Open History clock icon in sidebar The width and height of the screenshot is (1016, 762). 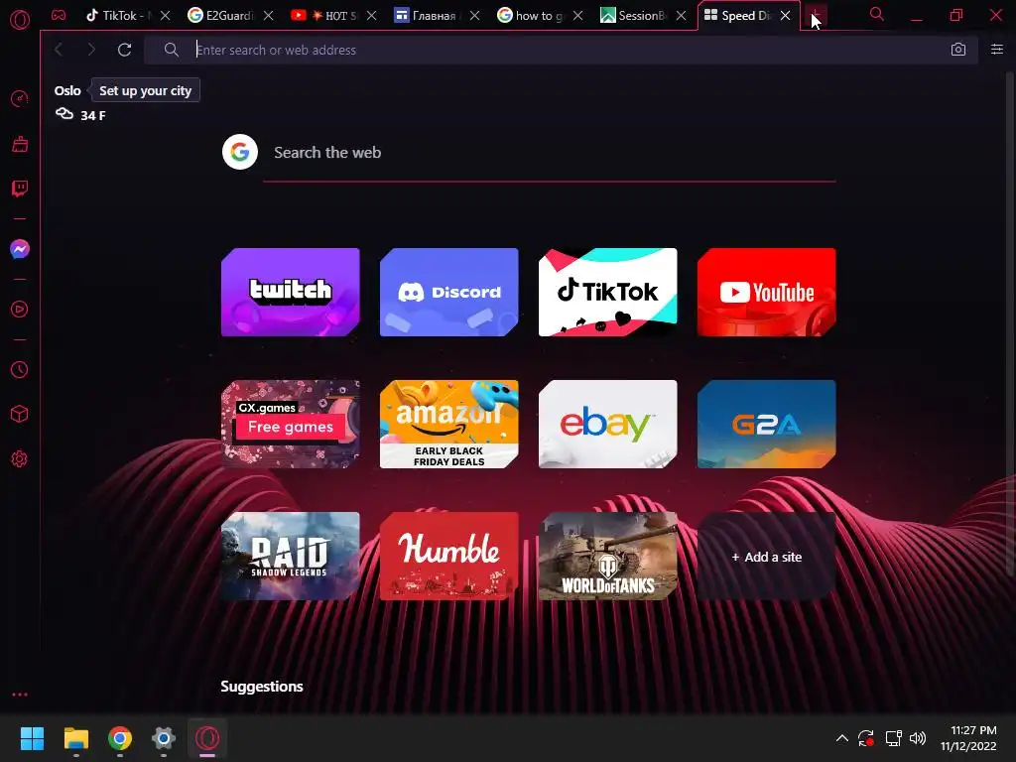20,369
